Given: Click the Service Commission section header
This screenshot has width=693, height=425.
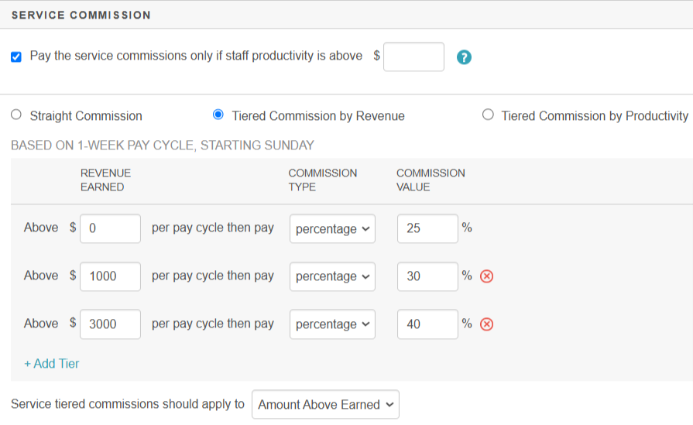Looking at the screenshot, I should click(81, 15).
